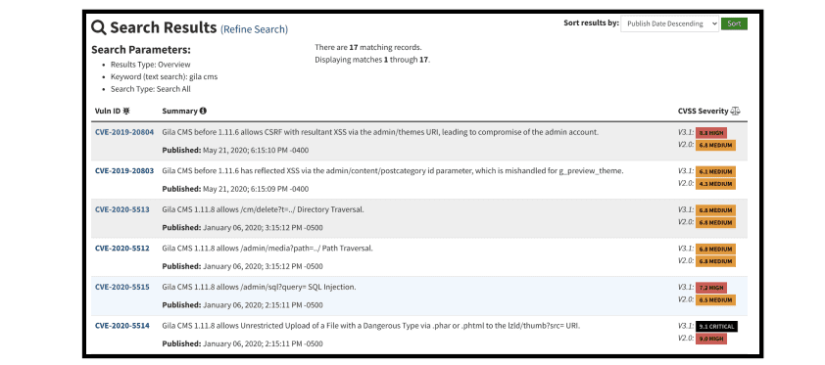The width and height of the screenshot is (825, 365).
Task: Click the 4.3 MEDIUM V2.0 badge
Action: coord(715,184)
